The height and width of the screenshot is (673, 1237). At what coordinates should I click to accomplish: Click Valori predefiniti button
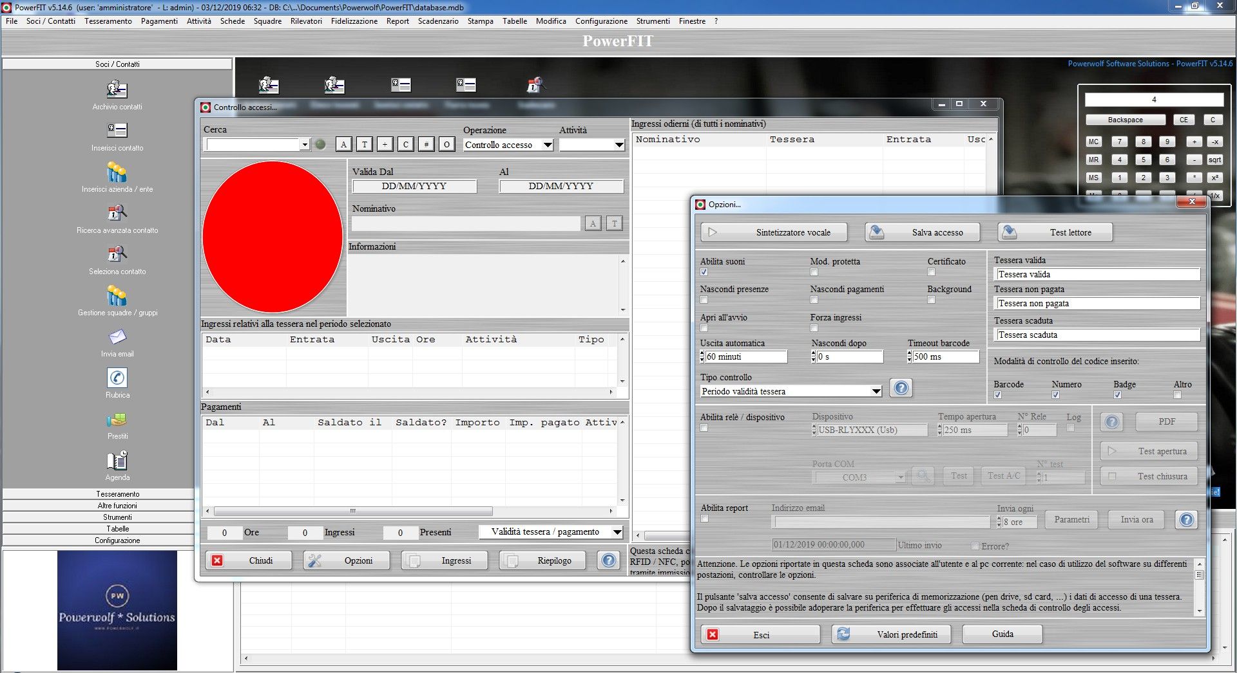point(890,634)
